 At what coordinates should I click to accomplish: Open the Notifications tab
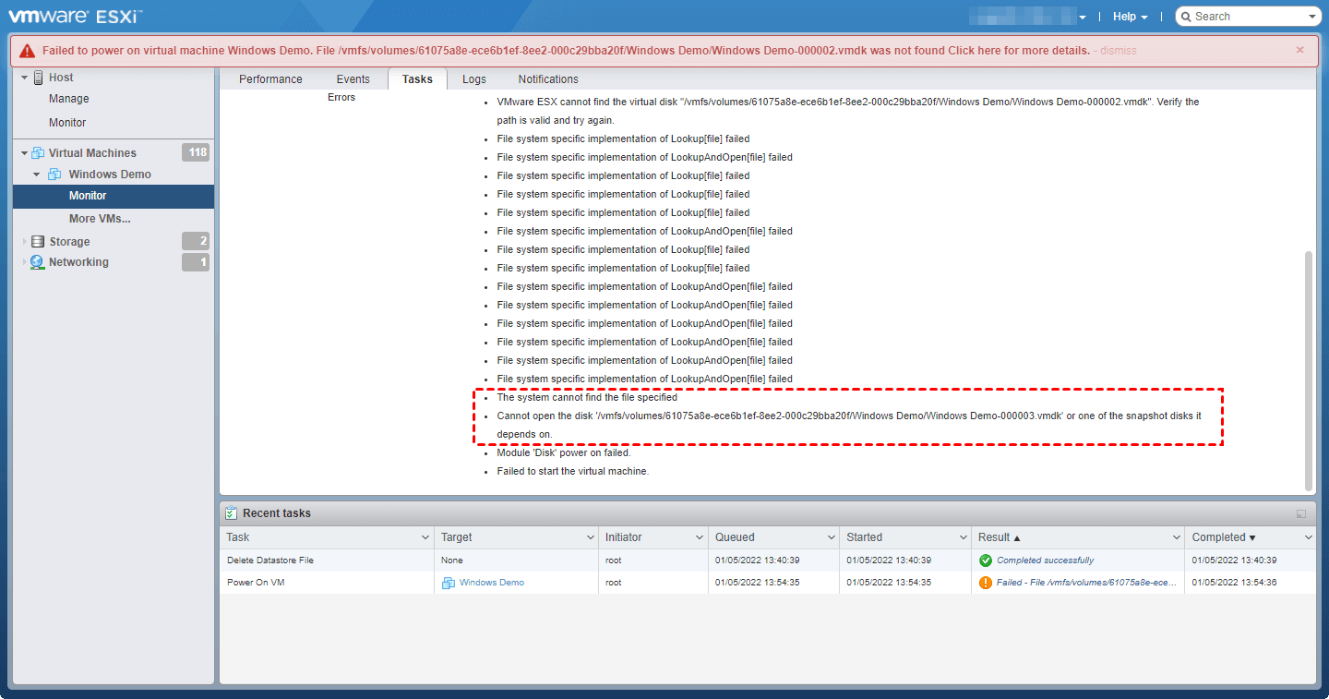click(548, 79)
